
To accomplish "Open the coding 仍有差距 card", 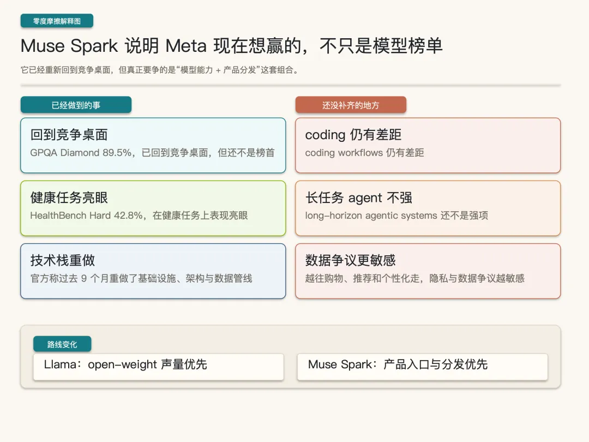I will pyautogui.click(x=428, y=145).
